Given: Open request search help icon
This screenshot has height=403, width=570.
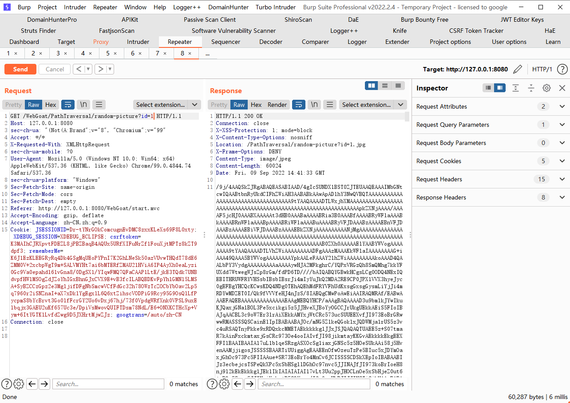Looking at the screenshot, I should pos(7,384).
